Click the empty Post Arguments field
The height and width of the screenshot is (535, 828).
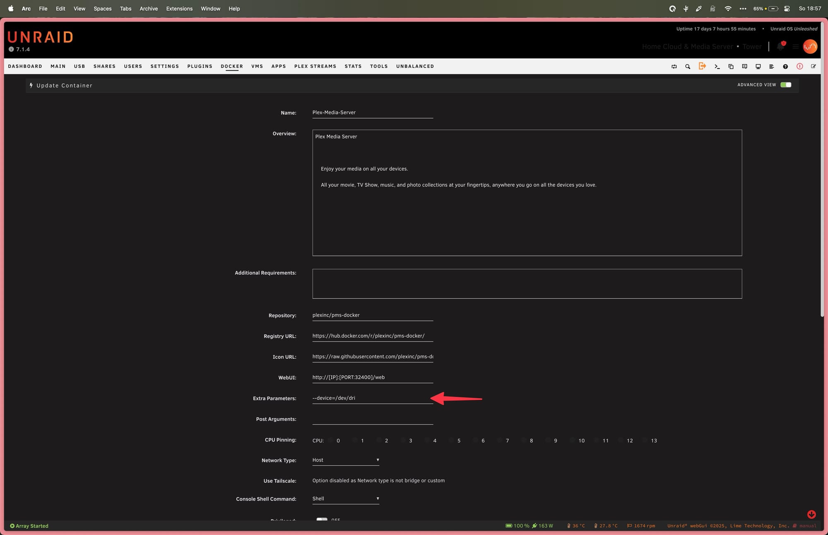click(x=373, y=419)
